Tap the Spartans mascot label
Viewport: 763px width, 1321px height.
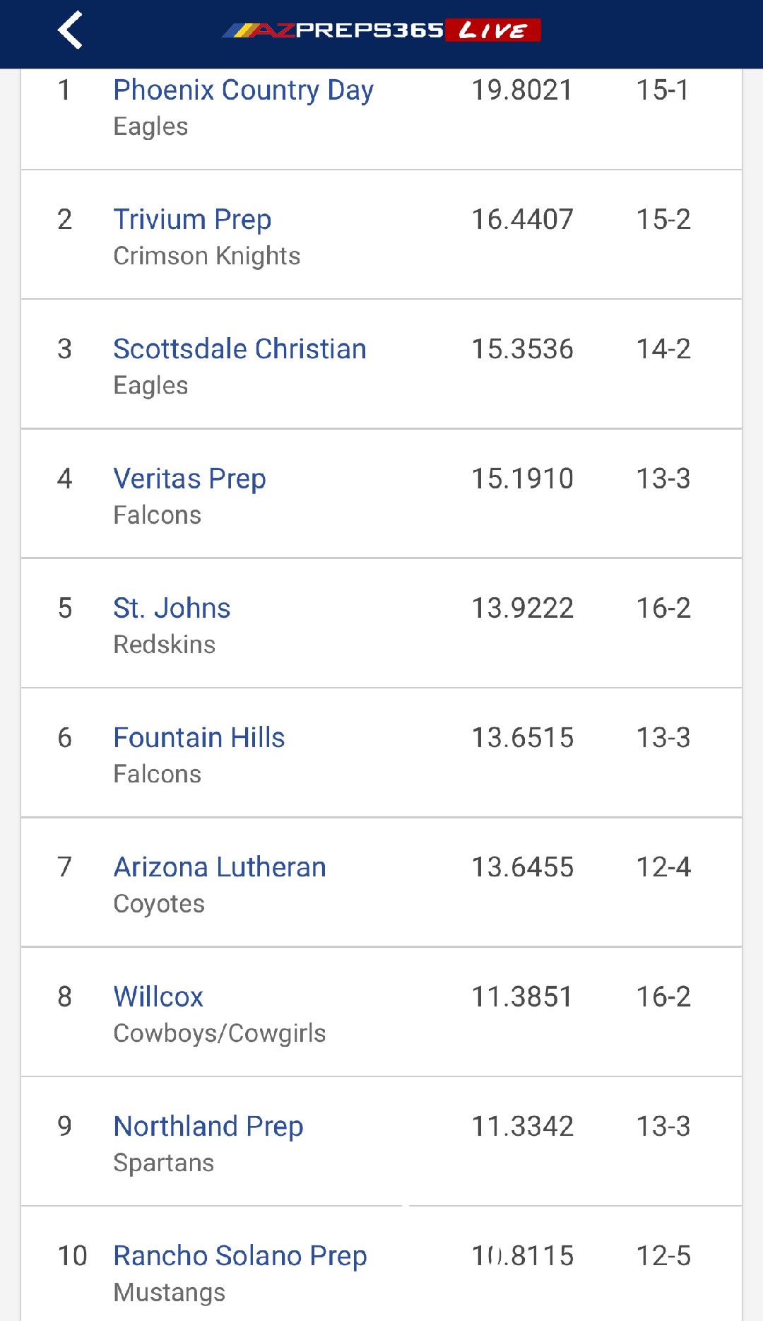click(x=163, y=1163)
